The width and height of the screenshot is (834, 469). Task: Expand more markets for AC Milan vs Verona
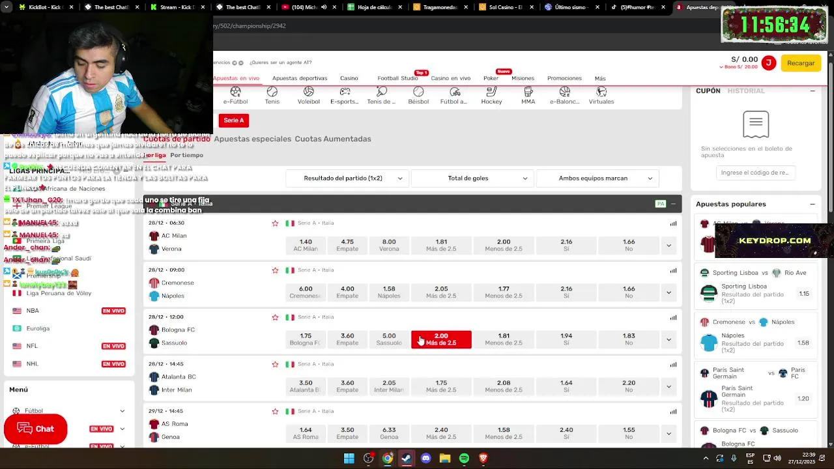(669, 246)
